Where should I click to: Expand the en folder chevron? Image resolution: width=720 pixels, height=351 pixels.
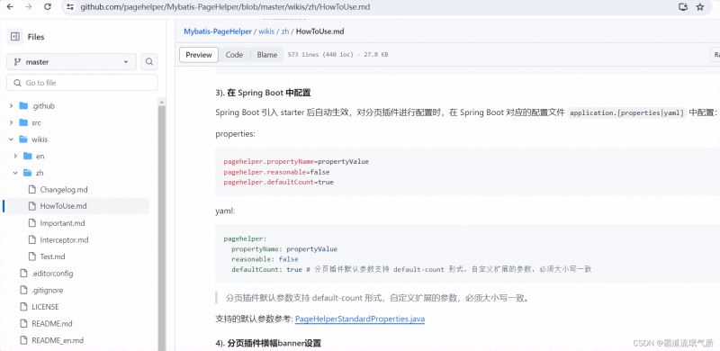[14, 156]
